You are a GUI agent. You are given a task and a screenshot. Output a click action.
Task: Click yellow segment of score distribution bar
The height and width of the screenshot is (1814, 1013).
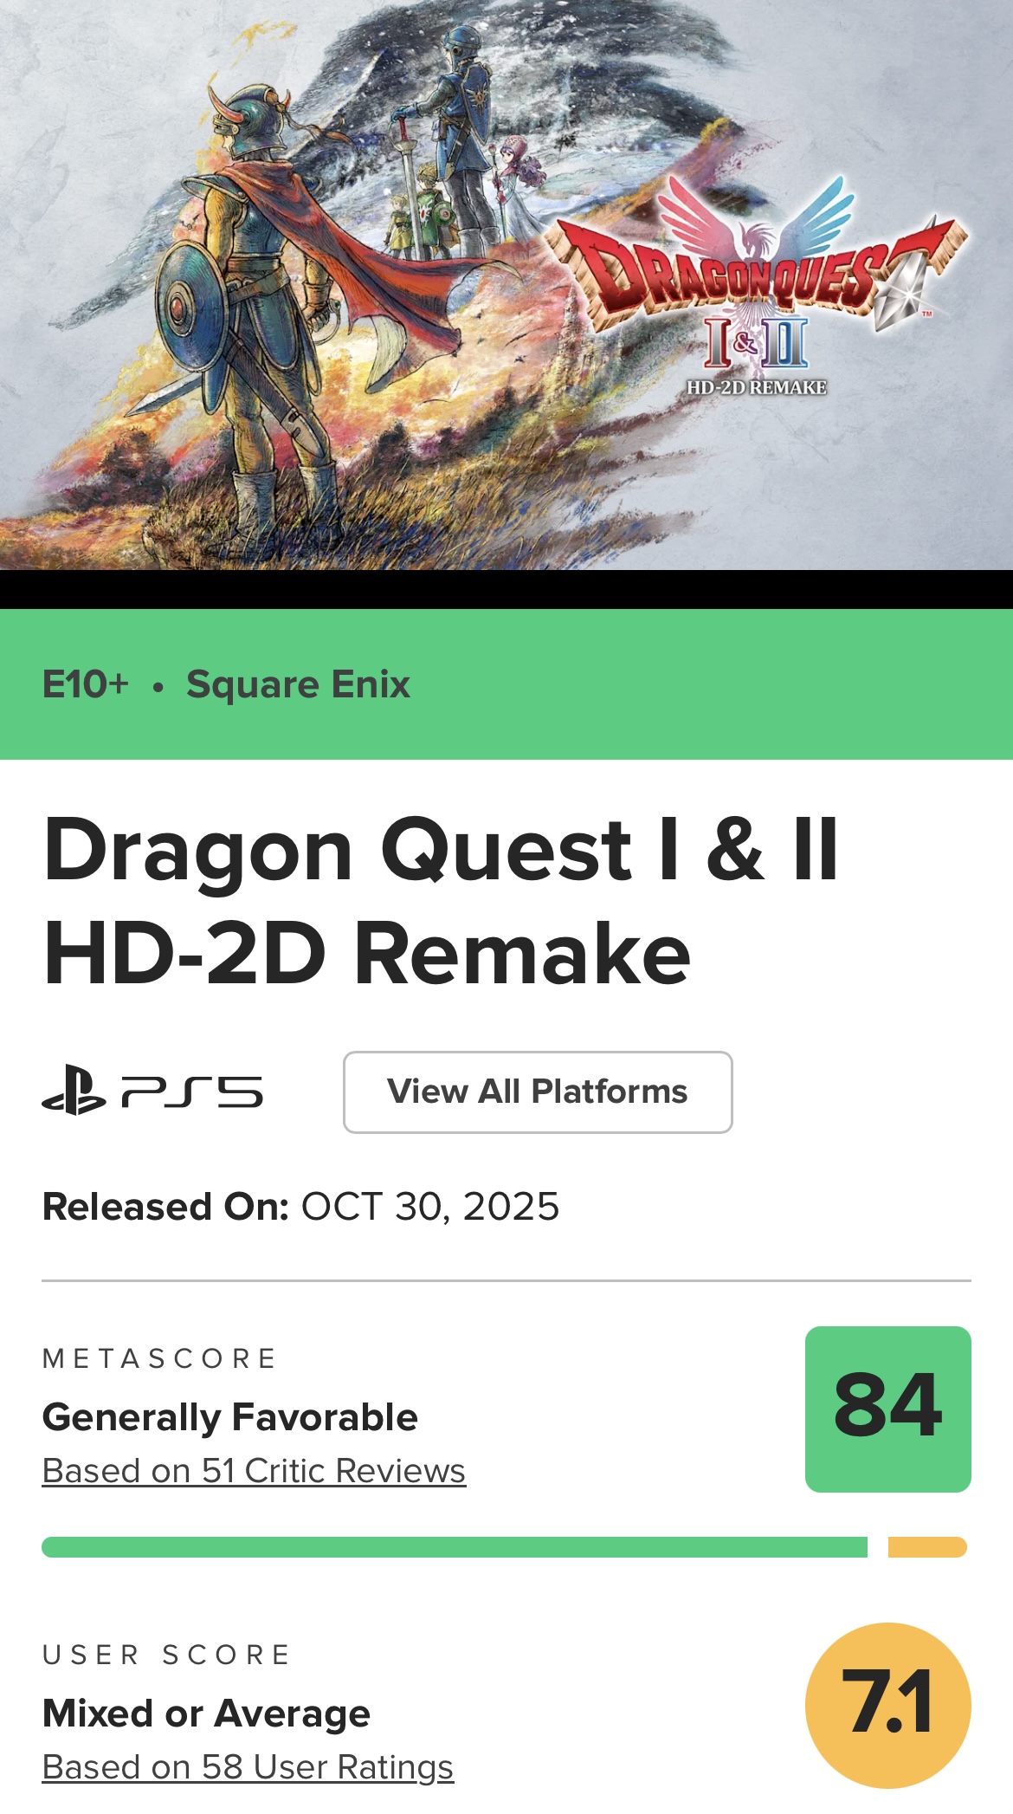tap(926, 1547)
